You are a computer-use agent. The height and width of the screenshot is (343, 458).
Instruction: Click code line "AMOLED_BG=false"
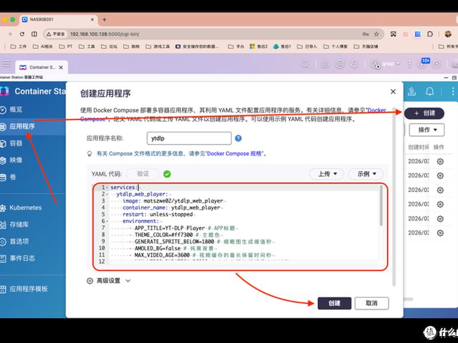157,248
